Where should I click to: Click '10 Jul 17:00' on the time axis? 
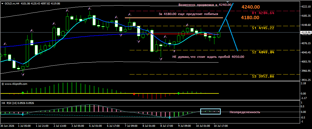tap(220, 126)
